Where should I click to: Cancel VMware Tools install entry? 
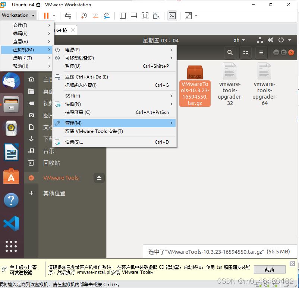click(114, 131)
